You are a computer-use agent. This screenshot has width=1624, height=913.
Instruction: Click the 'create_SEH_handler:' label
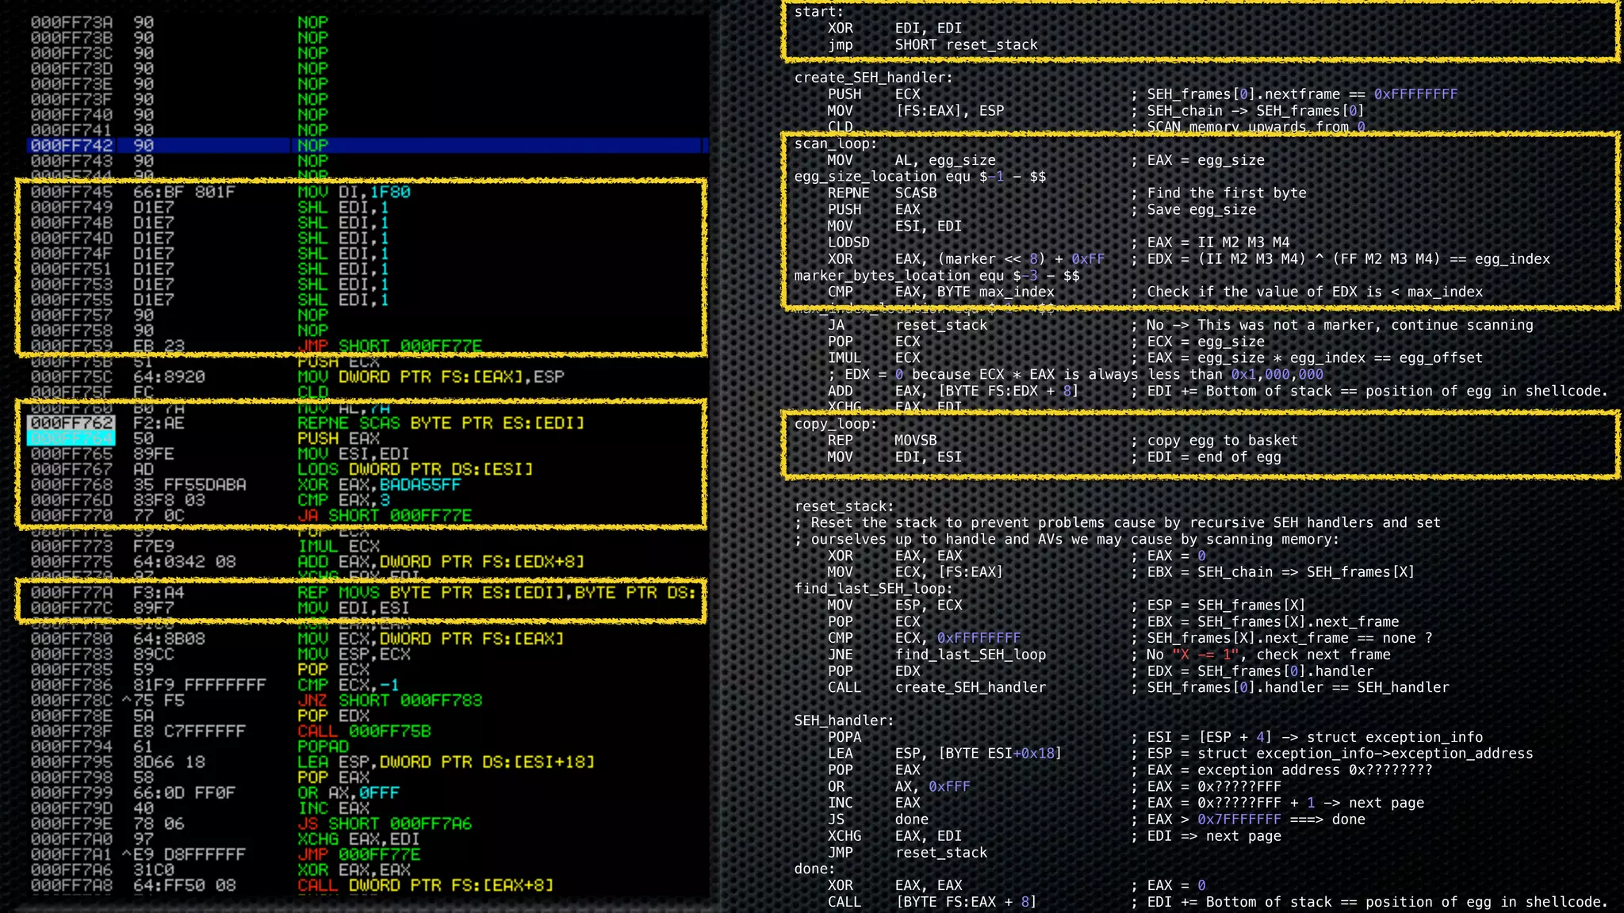874,78
